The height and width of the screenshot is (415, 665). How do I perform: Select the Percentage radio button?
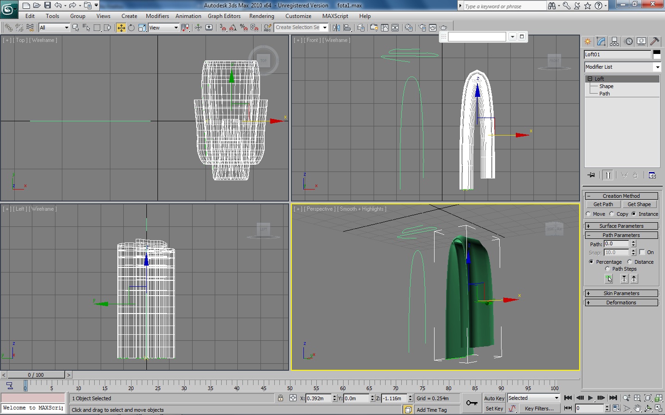coord(591,262)
